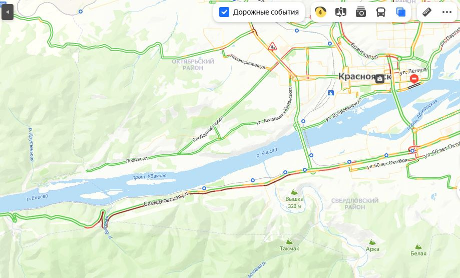Click the roadworks warning sign marker
Viewport: 460px width, 278px height.
click(x=272, y=47)
